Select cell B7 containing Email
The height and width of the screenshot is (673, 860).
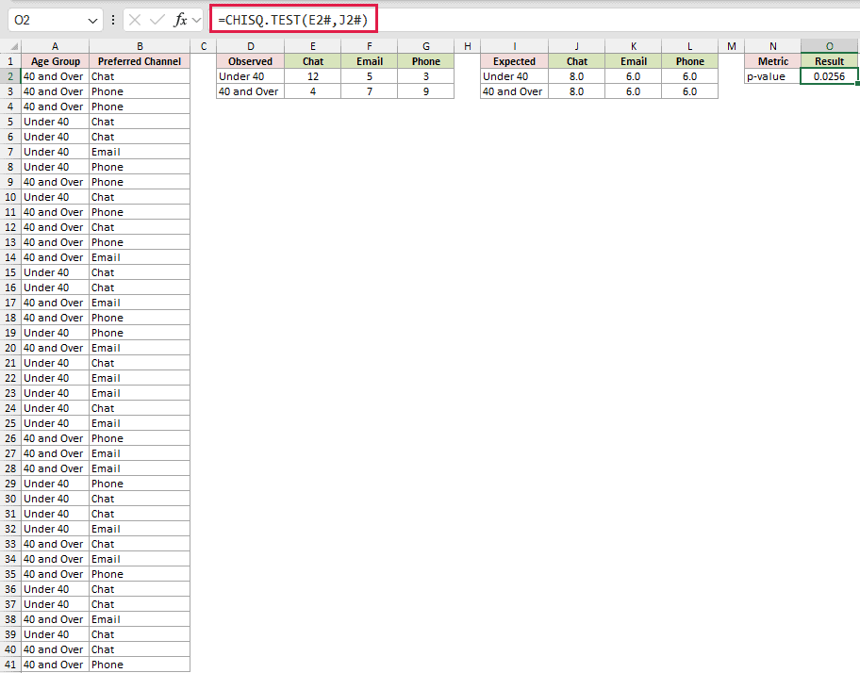click(140, 152)
